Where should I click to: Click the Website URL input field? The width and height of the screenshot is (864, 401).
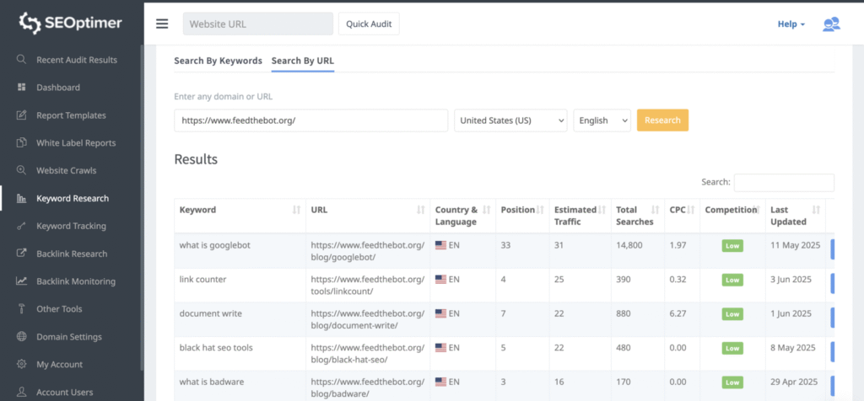[258, 24]
